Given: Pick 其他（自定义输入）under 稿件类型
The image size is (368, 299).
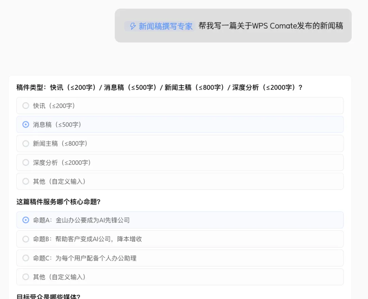Looking at the screenshot, I should click(x=180, y=181).
